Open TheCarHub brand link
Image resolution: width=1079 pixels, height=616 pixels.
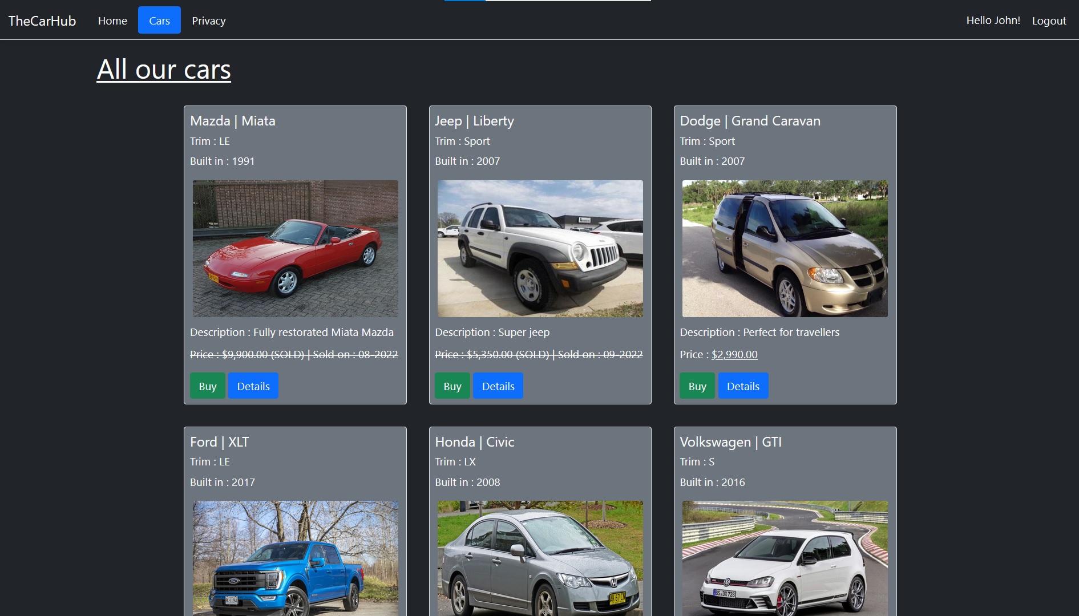coord(42,21)
